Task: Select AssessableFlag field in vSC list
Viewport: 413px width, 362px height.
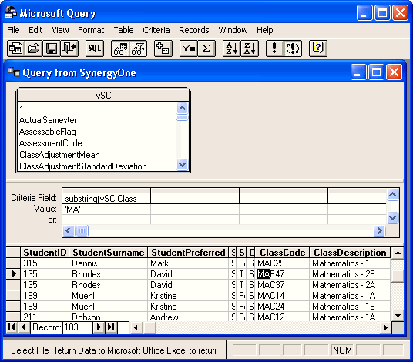Action: pyautogui.click(x=48, y=132)
